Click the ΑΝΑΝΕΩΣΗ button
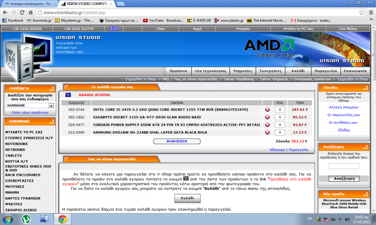Screen dimensions: 376x225 coord(177,141)
